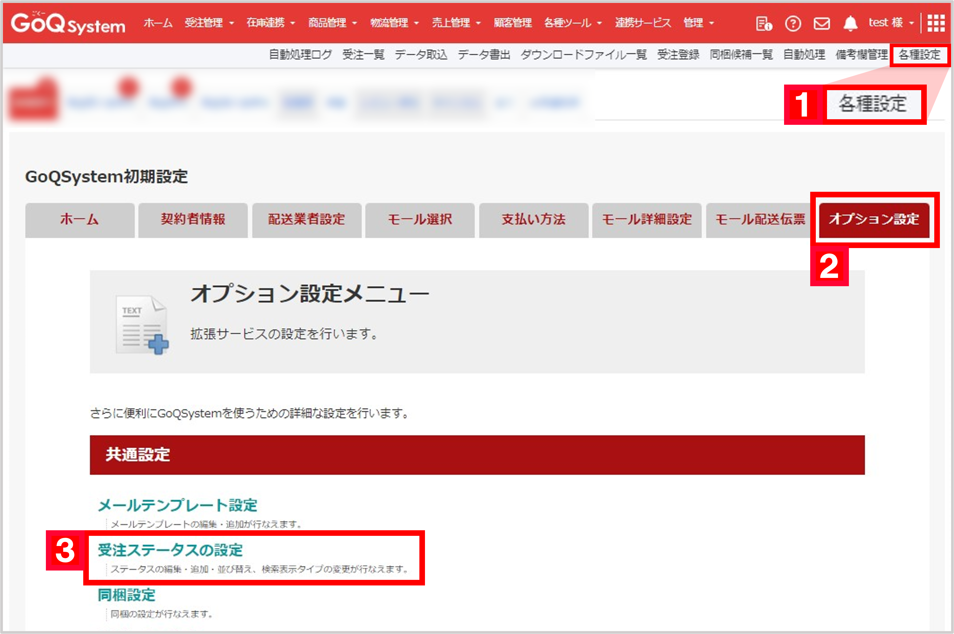The image size is (954, 634).
Task: Open the 受注ステータスの設定 link
Action: 170,550
